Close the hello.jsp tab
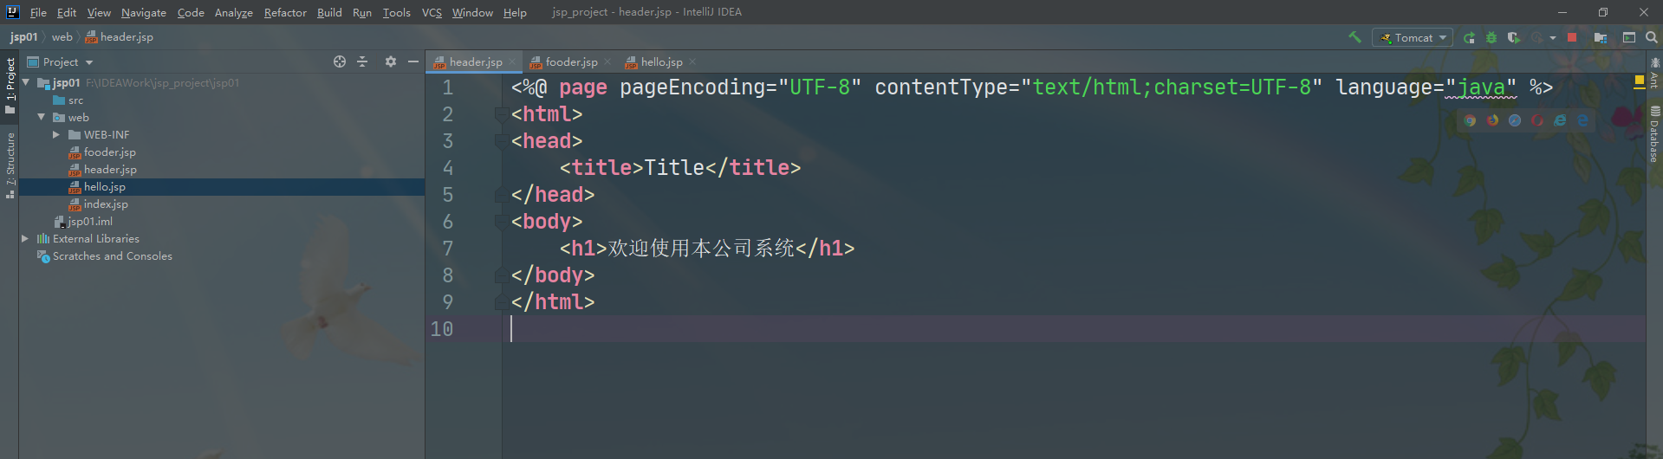Screen dimensions: 1663x459 (x=692, y=62)
